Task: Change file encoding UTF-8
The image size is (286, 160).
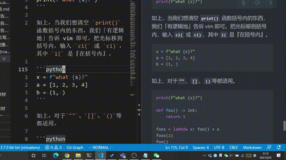Action: [219, 148]
